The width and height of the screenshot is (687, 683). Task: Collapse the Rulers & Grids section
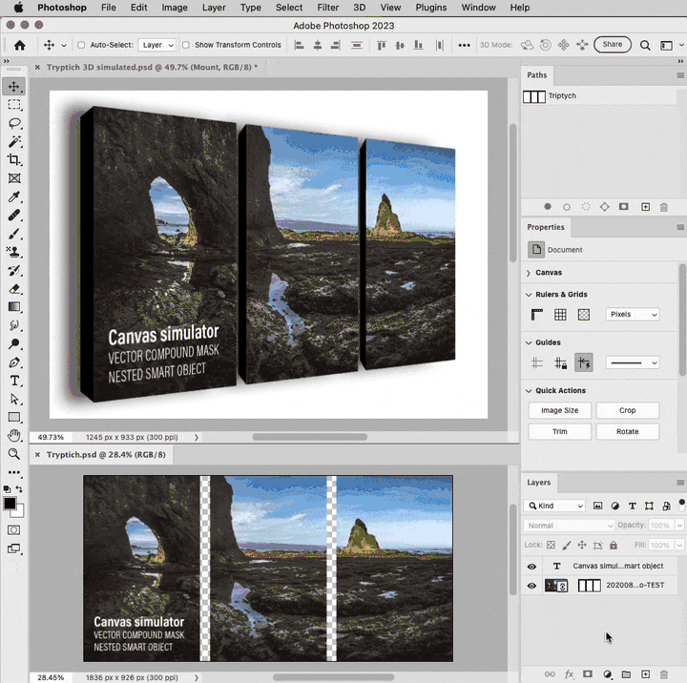click(529, 295)
